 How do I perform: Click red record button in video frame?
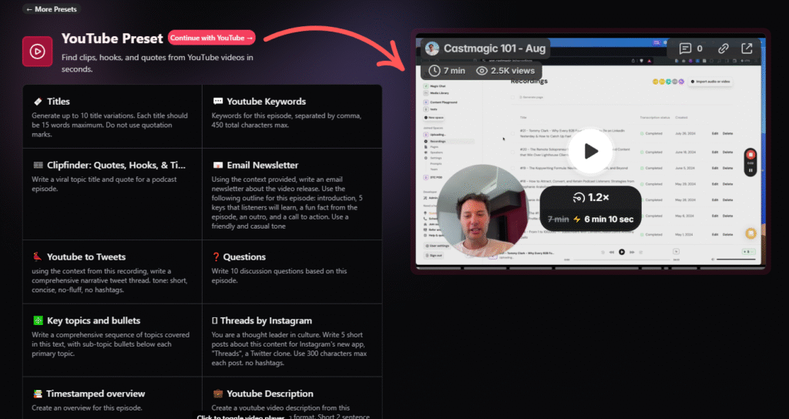tap(750, 155)
